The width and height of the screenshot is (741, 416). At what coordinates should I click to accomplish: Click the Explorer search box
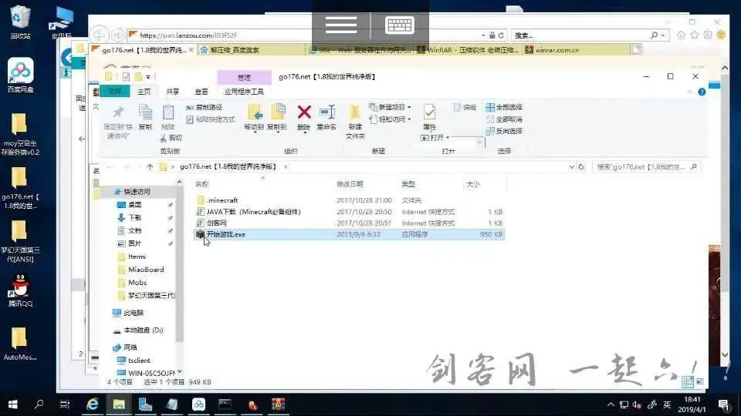coord(645,166)
